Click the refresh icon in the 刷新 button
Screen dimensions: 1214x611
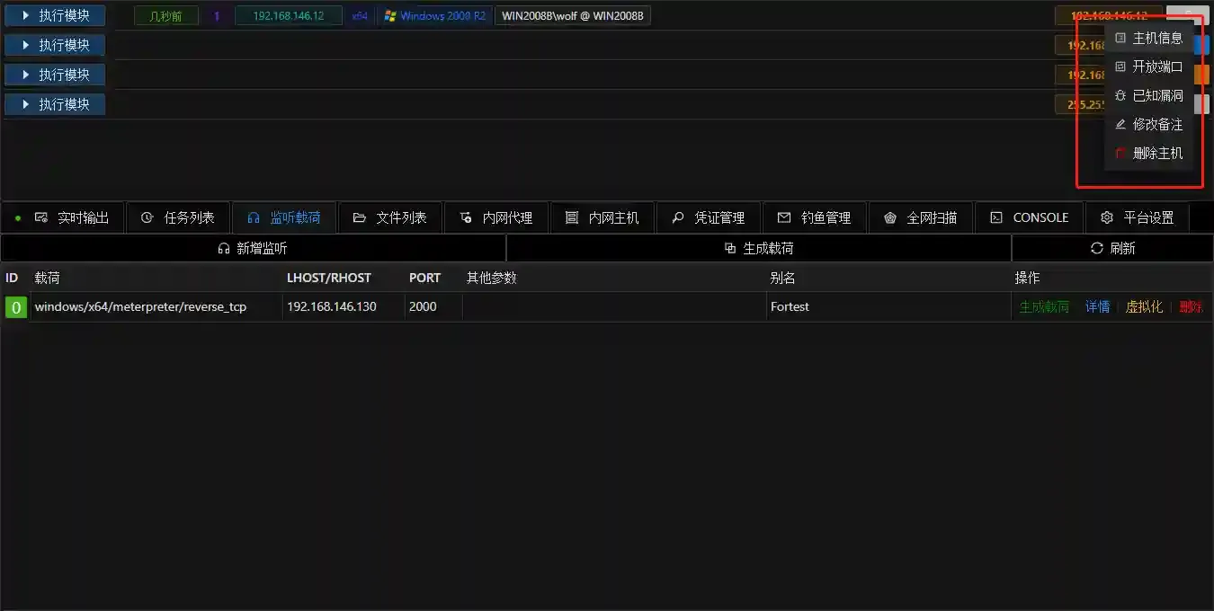[x=1096, y=248]
